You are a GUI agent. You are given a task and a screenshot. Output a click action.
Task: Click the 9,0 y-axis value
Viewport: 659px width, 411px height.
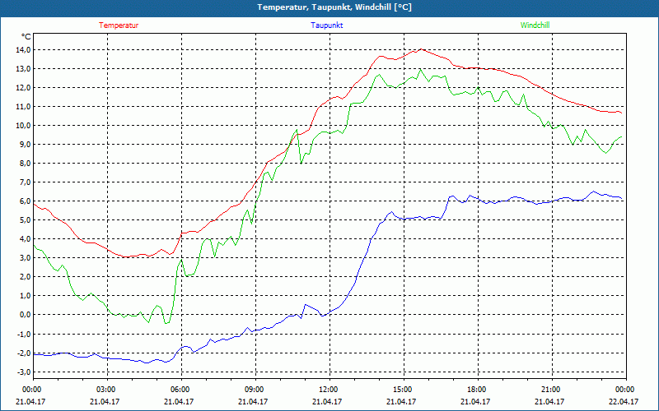tap(26, 145)
